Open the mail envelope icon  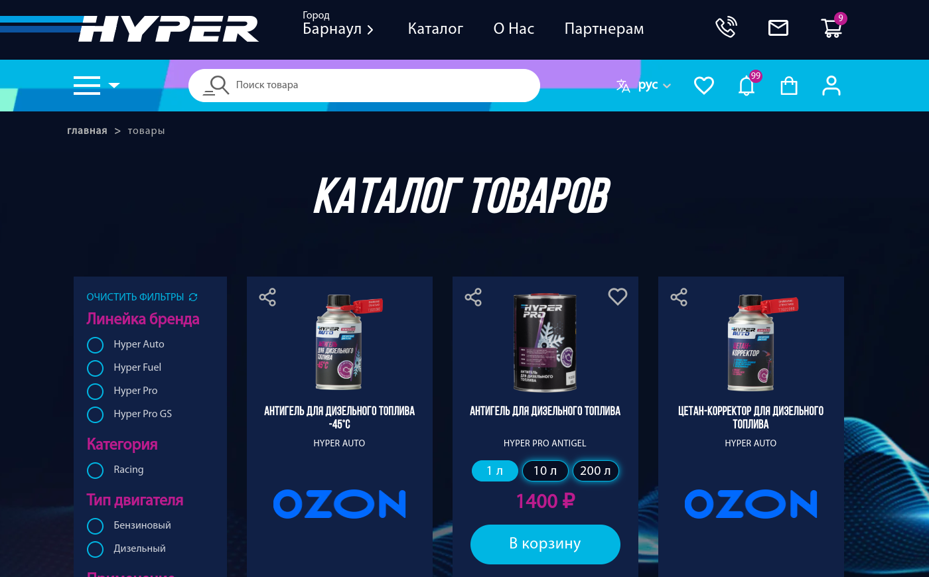click(x=778, y=27)
